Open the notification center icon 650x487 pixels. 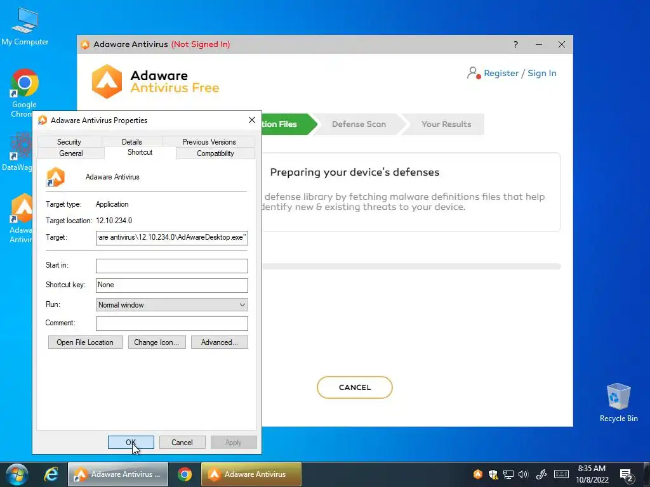(x=627, y=474)
